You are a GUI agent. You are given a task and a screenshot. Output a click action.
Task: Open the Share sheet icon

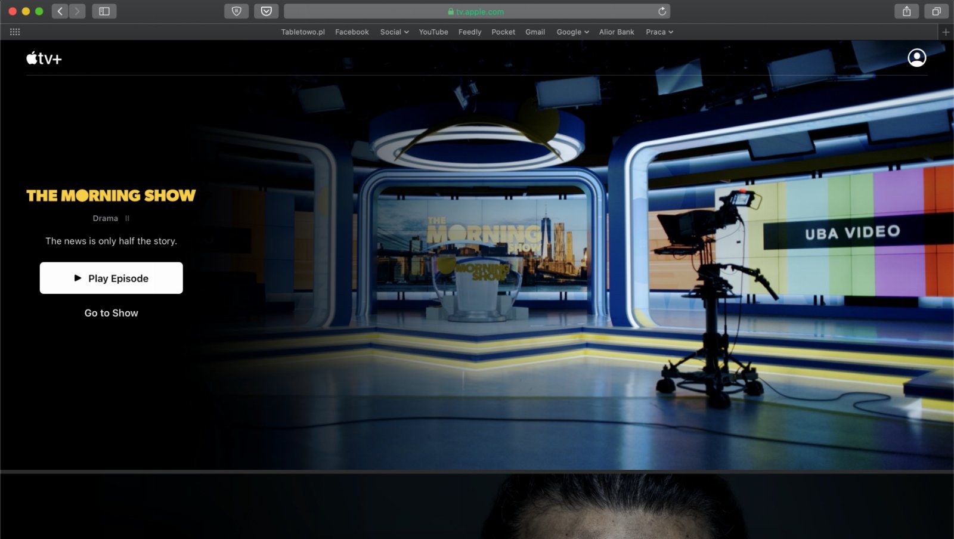(x=906, y=11)
